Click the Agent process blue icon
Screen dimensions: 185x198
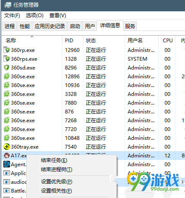pos(7,164)
